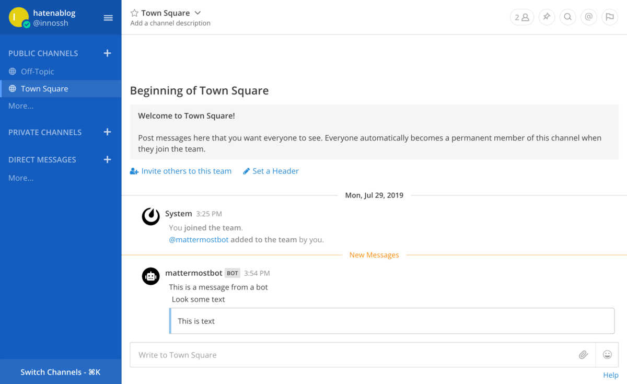
Task: Click the Set a Header link
Action: [x=271, y=171]
